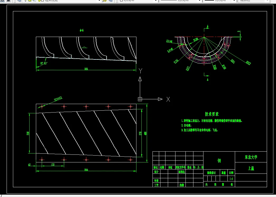Click the Y axis label of UCS icon

click(140, 71)
